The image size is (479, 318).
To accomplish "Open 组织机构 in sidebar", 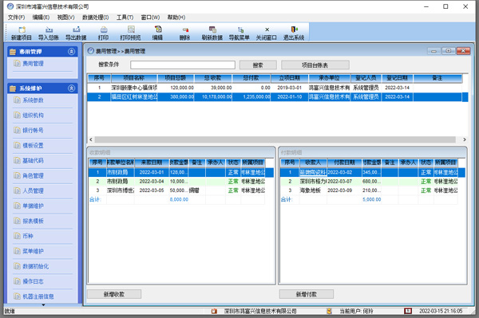I will coord(33,116).
